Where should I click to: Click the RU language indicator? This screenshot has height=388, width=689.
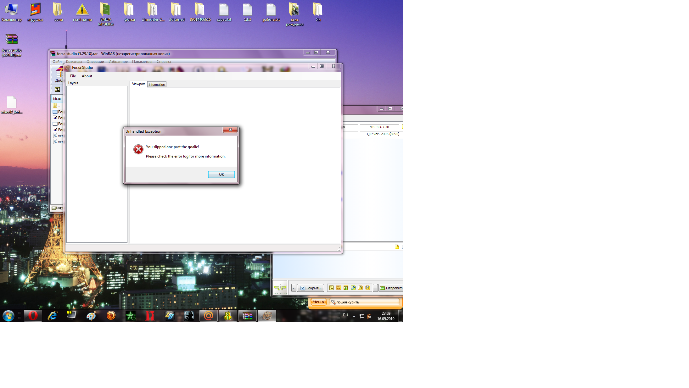(x=345, y=315)
